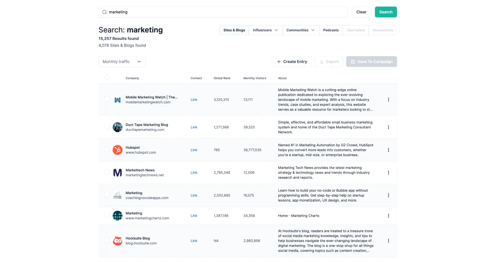Focus the search field containing marketing

(x=223, y=12)
